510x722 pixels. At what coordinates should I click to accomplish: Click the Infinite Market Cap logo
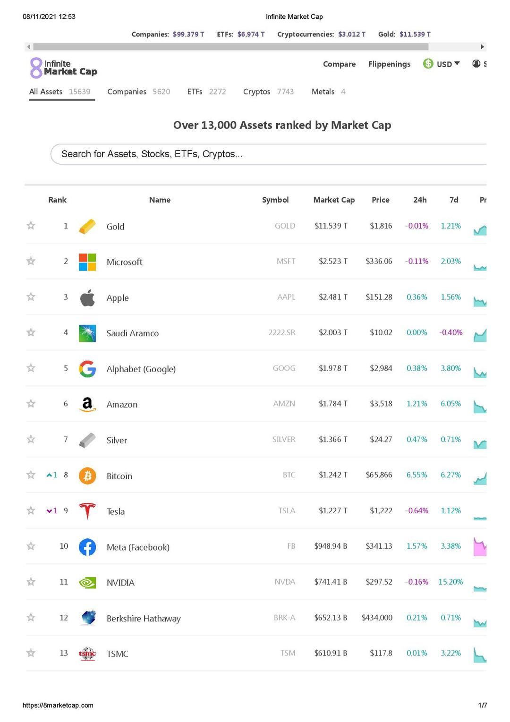(x=64, y=68)
